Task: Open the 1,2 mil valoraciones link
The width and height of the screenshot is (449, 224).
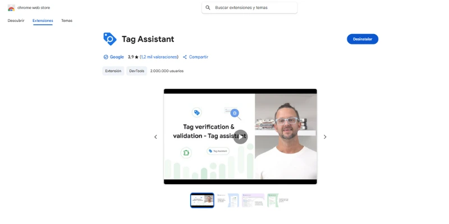Action: 159,57
